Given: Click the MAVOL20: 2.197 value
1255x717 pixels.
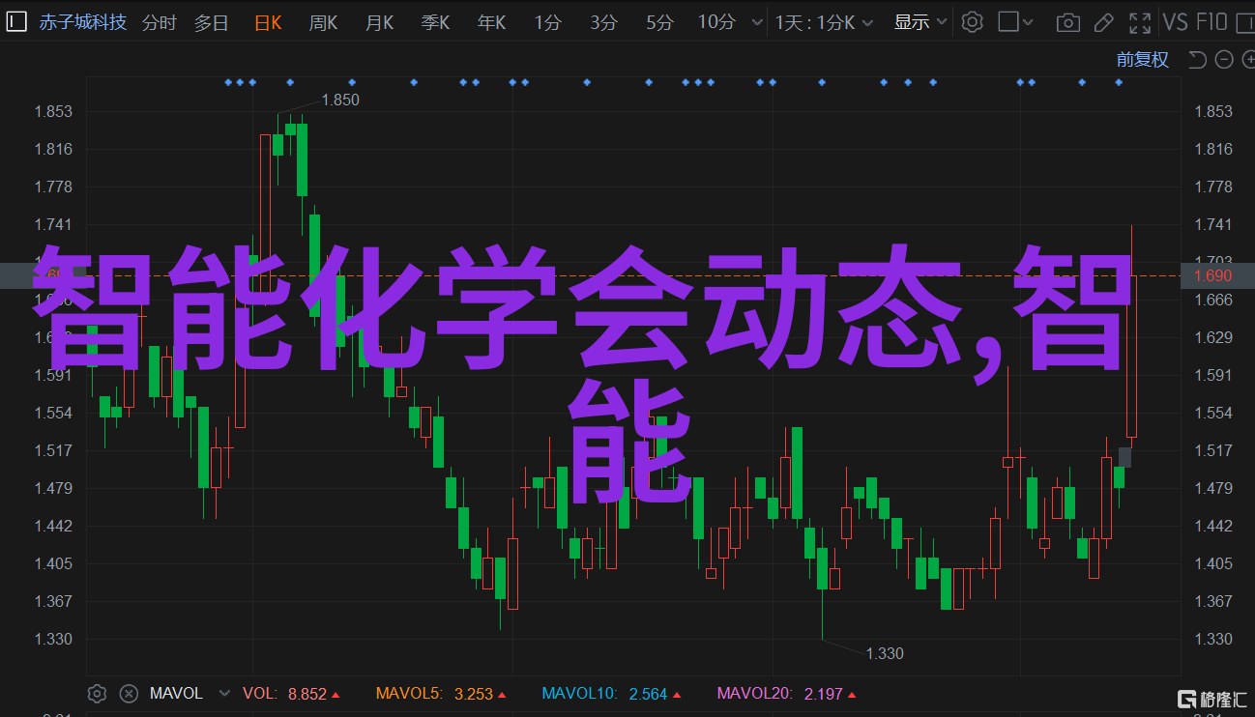Looking at the screenshot, I should [x=787, y=693].
